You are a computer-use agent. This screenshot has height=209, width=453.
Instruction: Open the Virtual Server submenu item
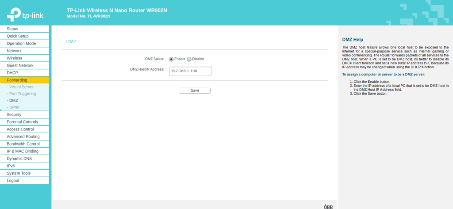coord(21,87)
